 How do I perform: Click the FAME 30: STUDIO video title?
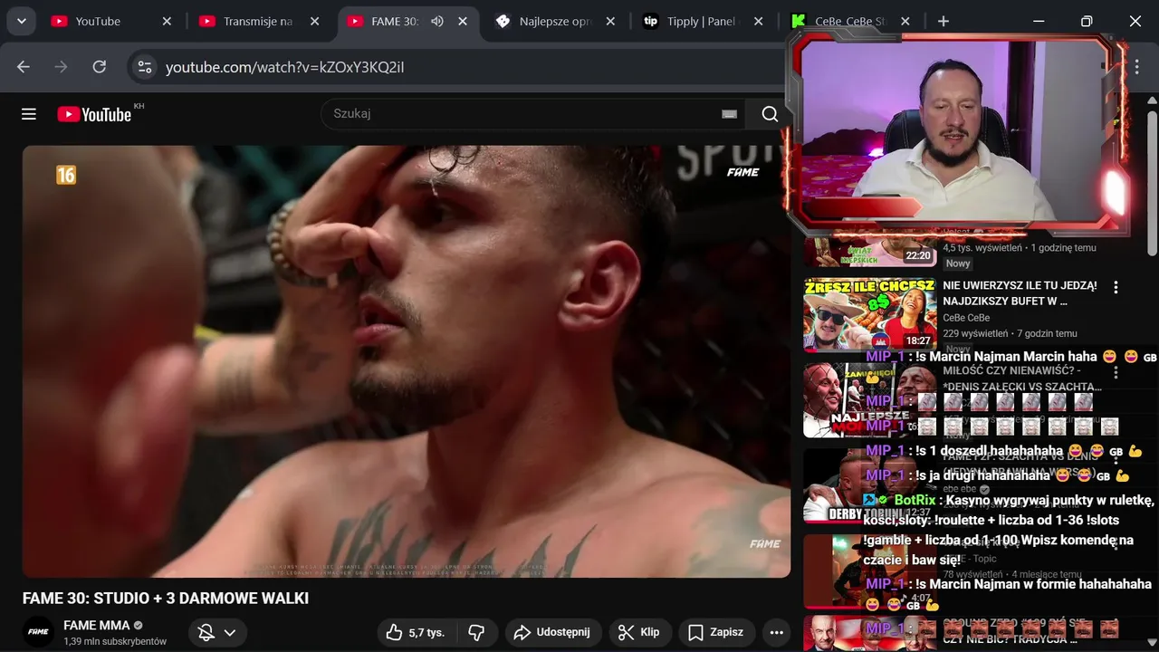pos(166,599)
